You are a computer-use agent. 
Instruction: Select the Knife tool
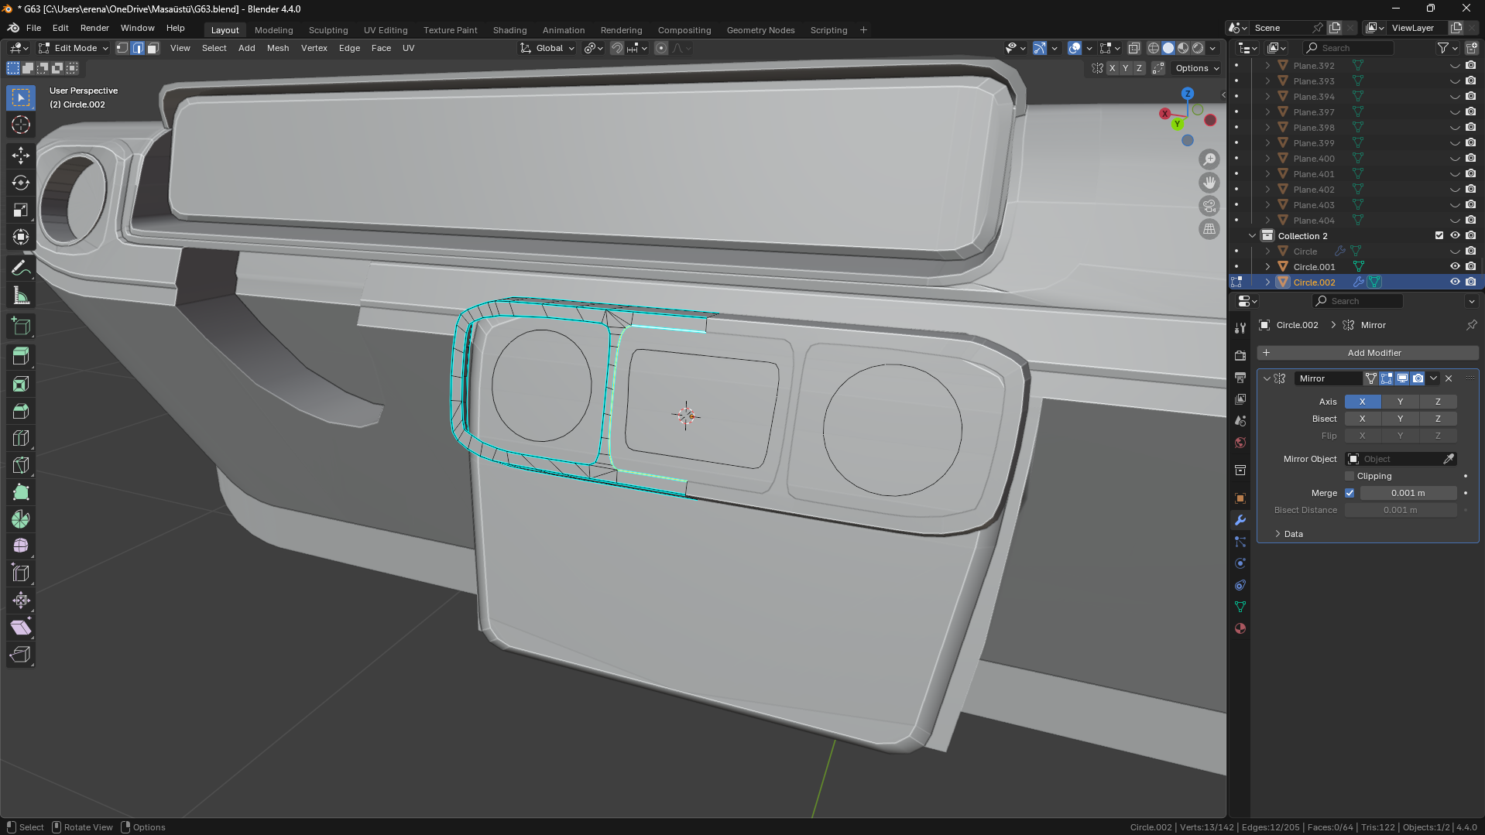[x=21, y=465]
